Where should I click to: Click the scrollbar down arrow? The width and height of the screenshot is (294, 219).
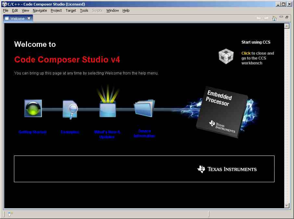click(x=287, y=206)
